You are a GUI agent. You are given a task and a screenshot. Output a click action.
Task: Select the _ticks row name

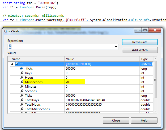29,69
